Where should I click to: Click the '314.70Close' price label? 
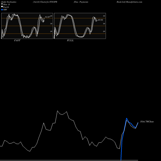tap(147, 122)
